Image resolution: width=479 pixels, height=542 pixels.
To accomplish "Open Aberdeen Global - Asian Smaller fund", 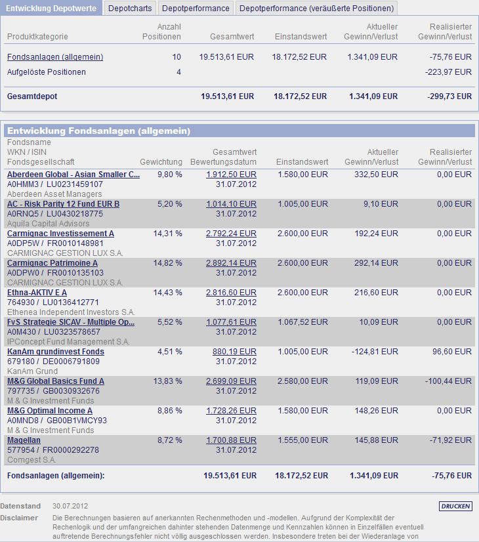I will pyautogui.click(x=73, y=175).
